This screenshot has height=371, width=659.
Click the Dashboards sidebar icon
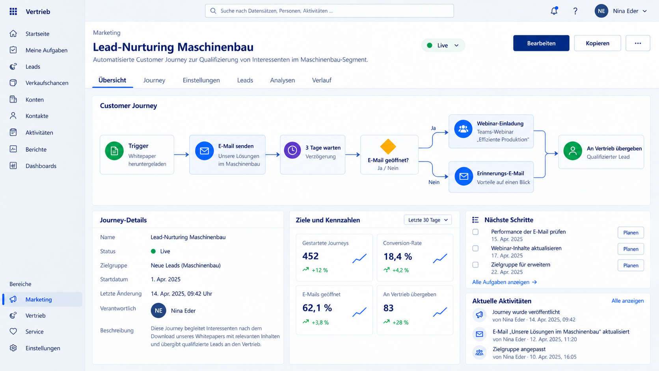13,166
